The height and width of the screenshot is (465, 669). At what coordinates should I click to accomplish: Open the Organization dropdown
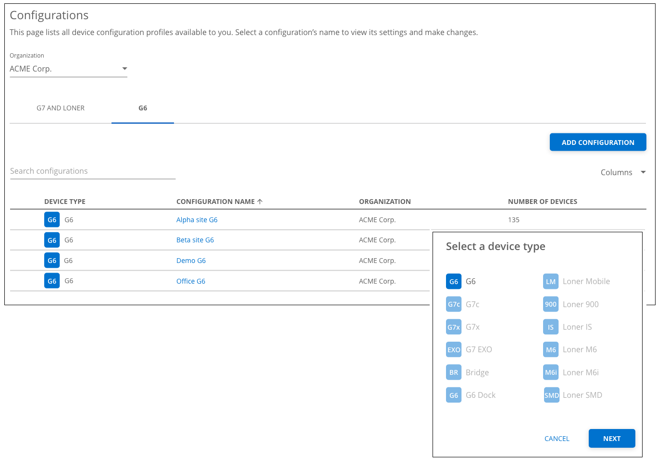(x=68, y=69)
